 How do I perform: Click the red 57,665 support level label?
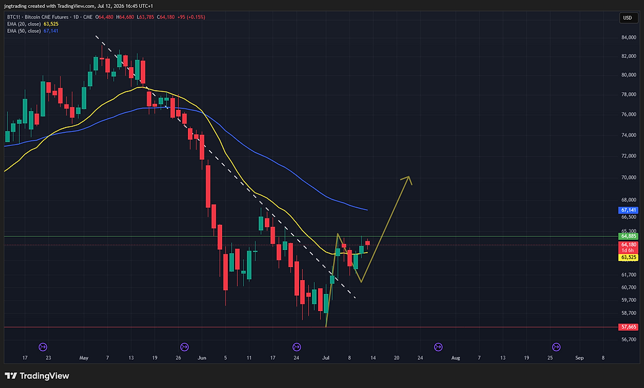coord(628,327)
